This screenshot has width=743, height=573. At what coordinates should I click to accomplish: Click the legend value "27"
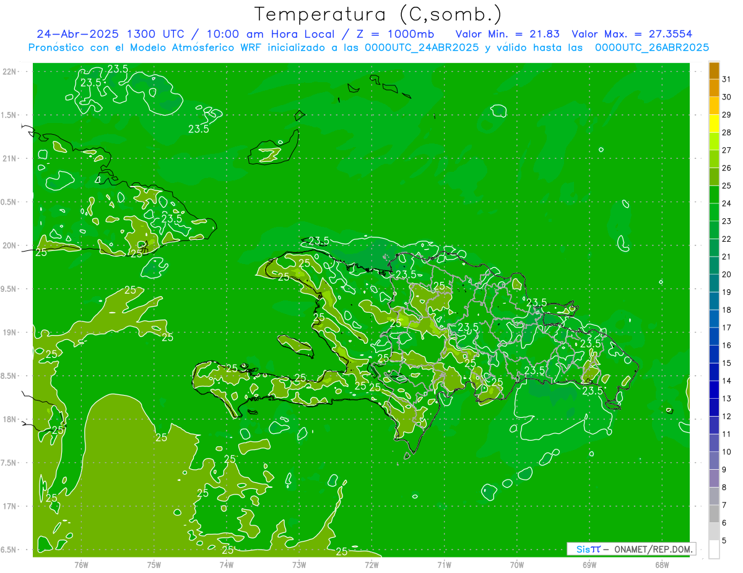point(727,150)
